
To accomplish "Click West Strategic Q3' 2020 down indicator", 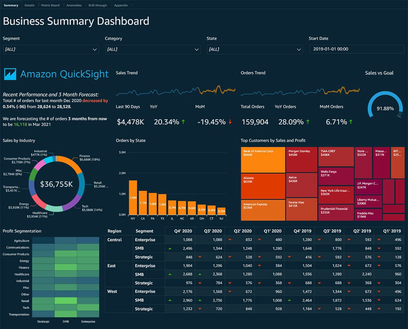I will pyautogui.click(x=200, y=309).
